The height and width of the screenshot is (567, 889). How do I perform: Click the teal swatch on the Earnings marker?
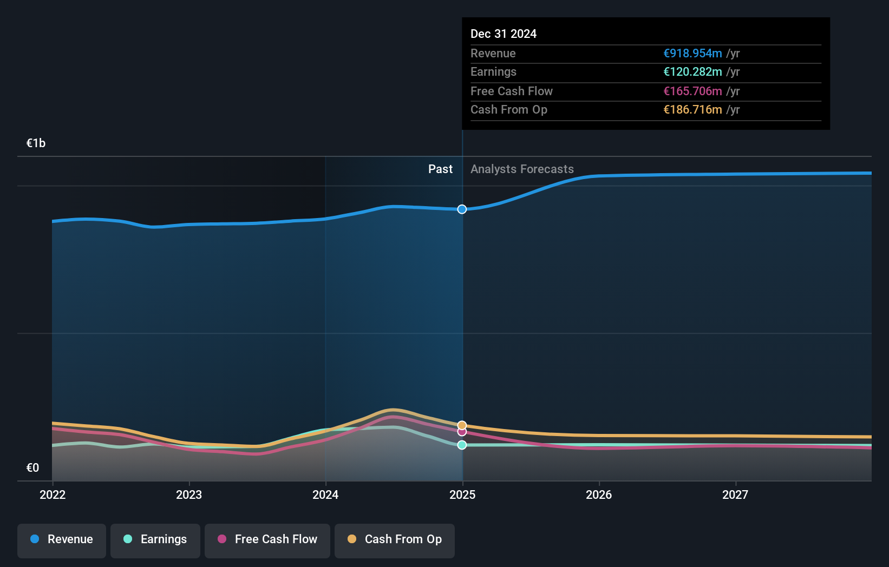tap(462, 445)
